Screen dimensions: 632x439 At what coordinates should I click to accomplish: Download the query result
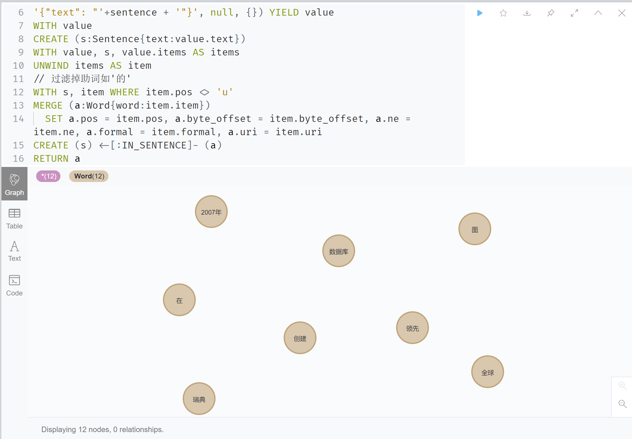[x=527, y=13]
